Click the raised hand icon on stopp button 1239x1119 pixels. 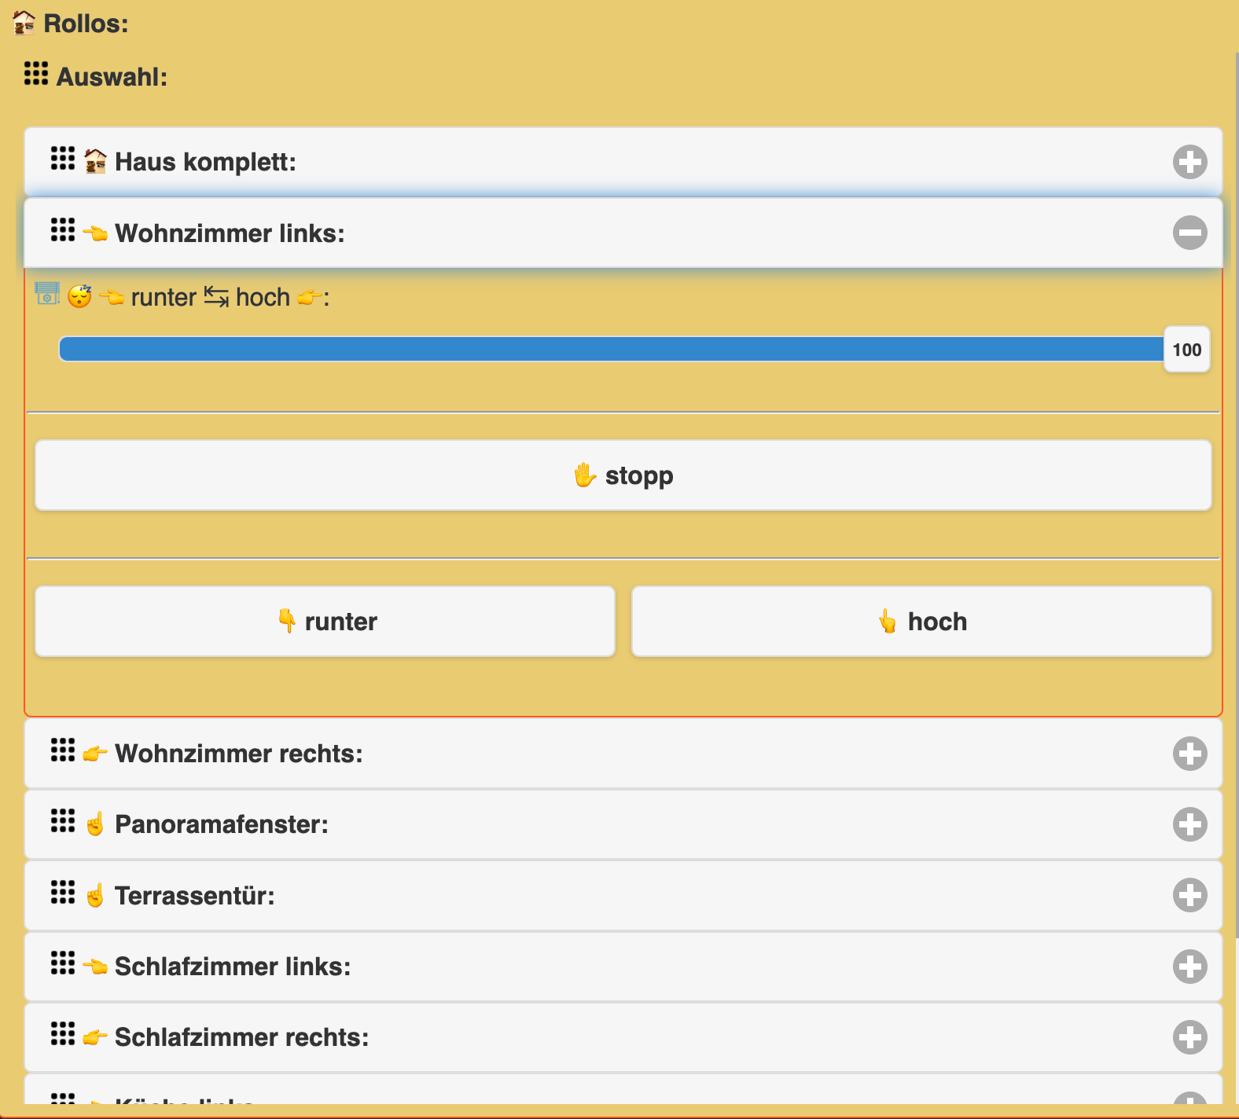tap(585, 475)
